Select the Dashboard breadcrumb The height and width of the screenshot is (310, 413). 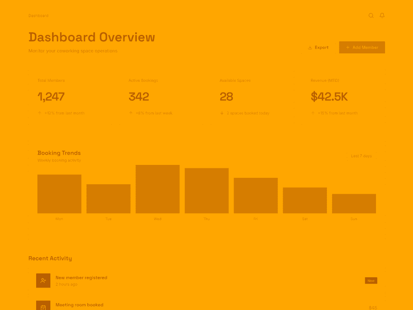pyautogui.click(x=39, y=15)
